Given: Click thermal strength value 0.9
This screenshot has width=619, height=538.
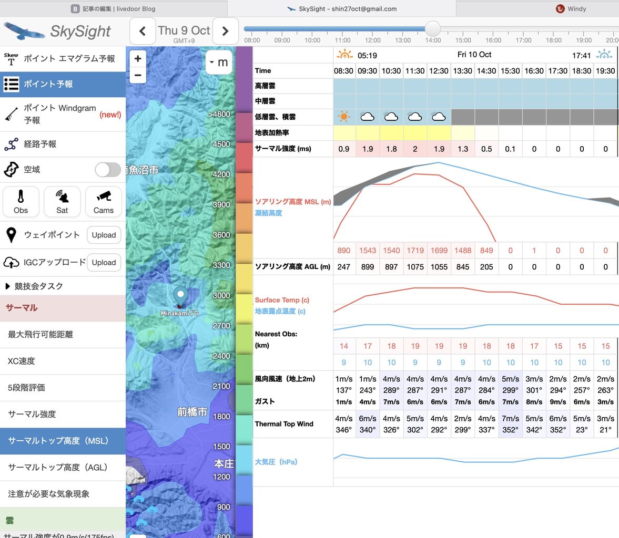Looking at the screenshot, I should pos(344,149).
